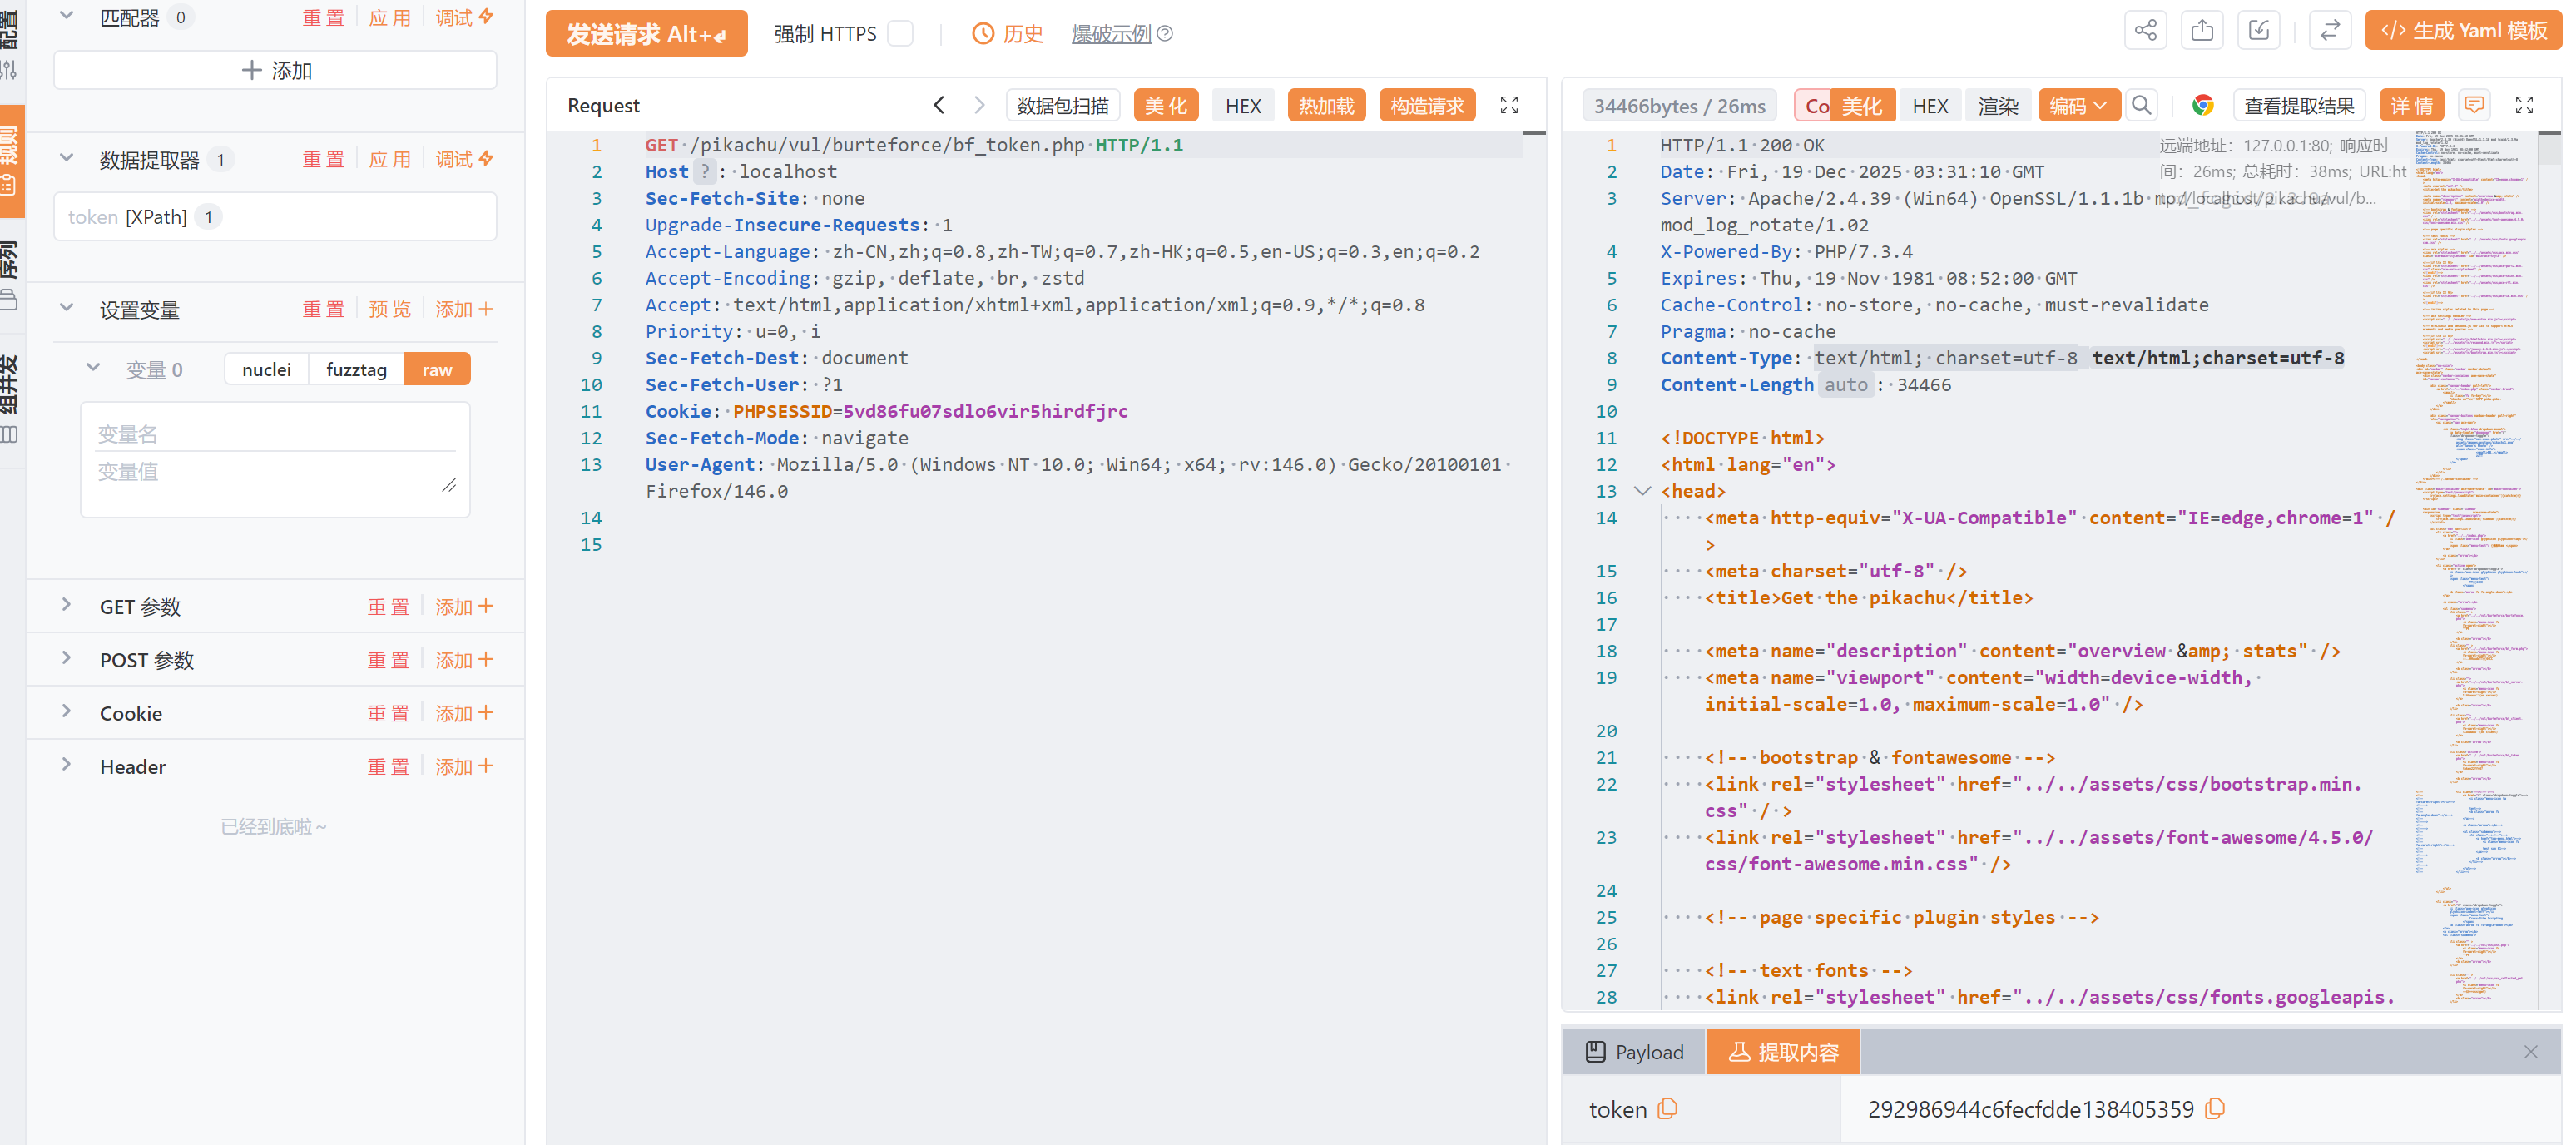Click the import icon in top toolbar
Image resolution: width=2576 pixels, height=1145 pixels.
click(2258, 31)
